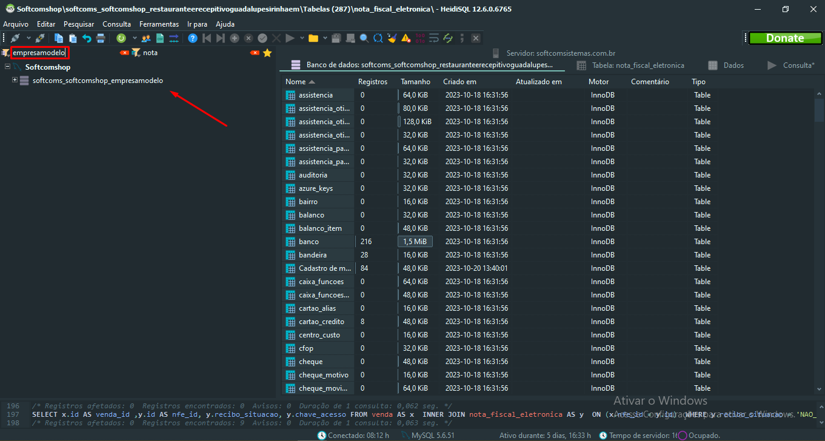Toggle the favorites star in the filter bar

coord(267,53)
